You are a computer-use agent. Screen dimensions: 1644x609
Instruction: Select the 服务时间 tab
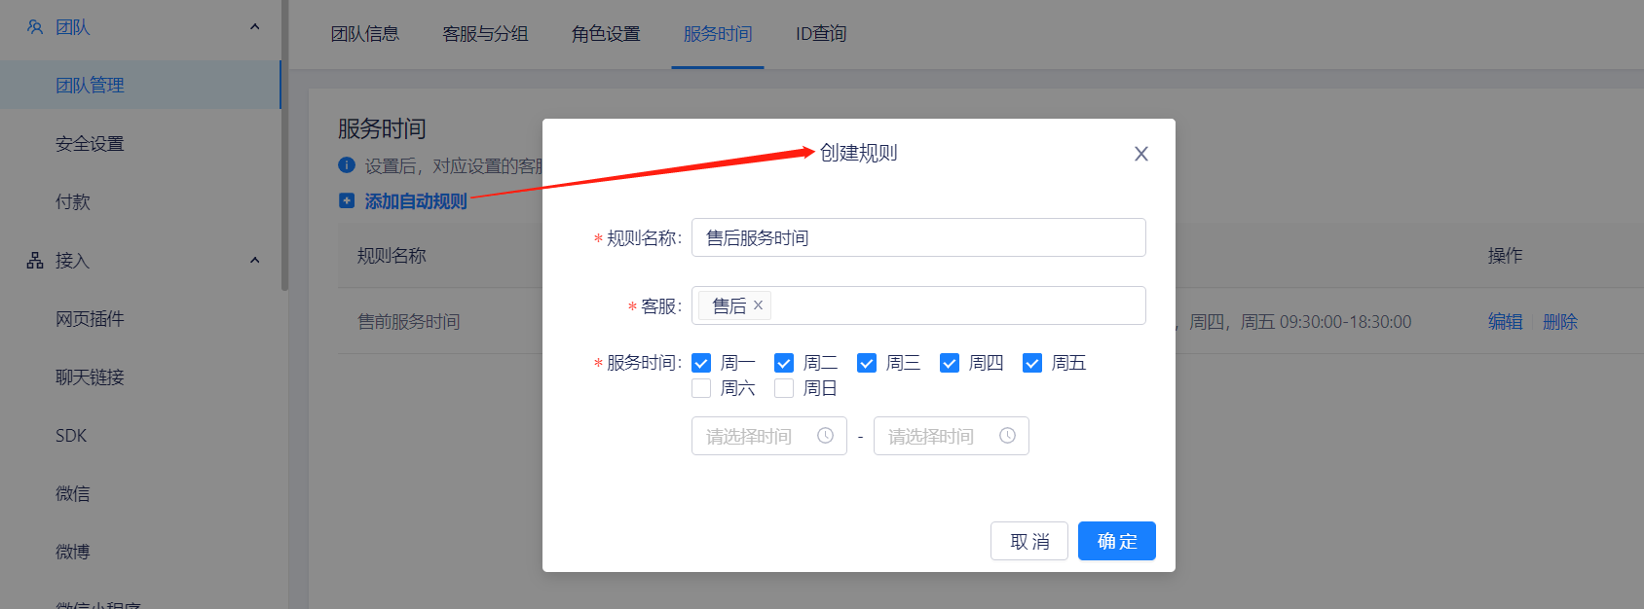point(718,34)
